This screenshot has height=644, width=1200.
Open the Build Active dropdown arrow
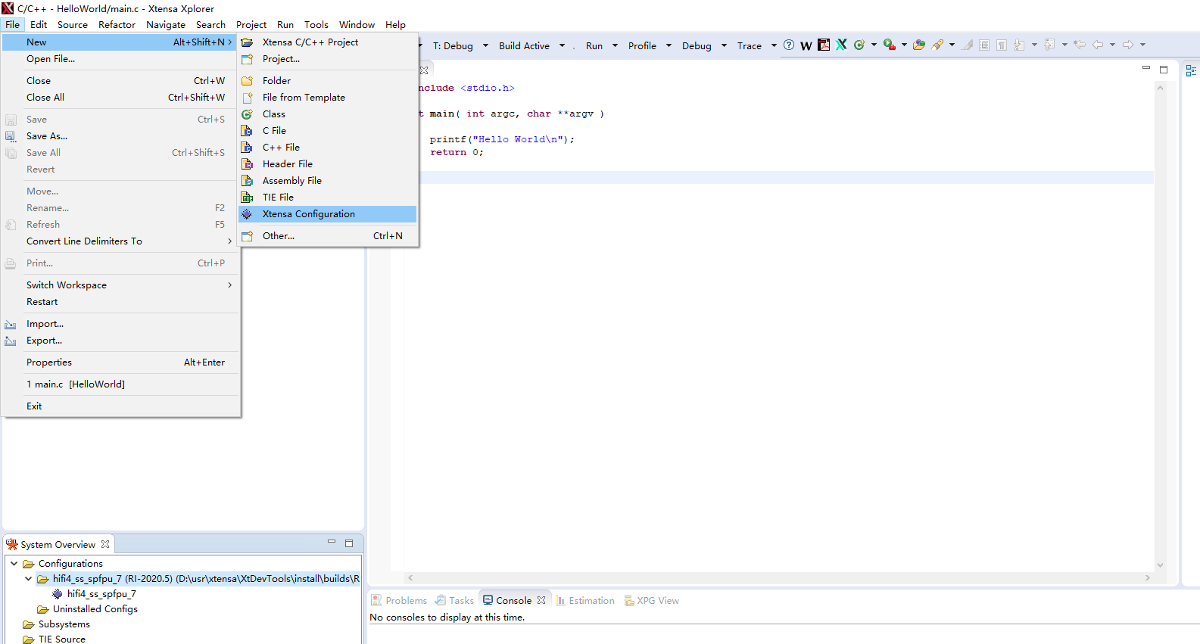pos(562,46)
